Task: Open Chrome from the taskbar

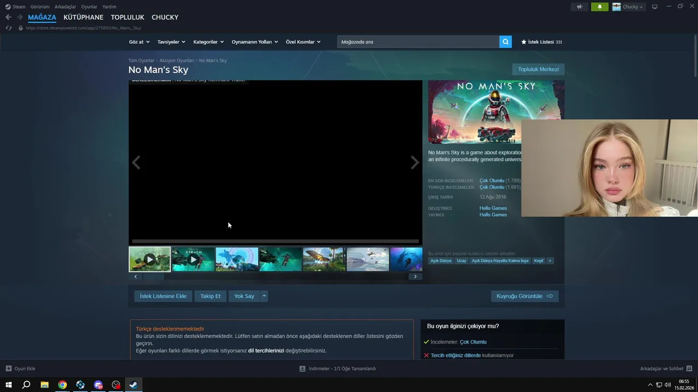Action: [x=62, y=385]
